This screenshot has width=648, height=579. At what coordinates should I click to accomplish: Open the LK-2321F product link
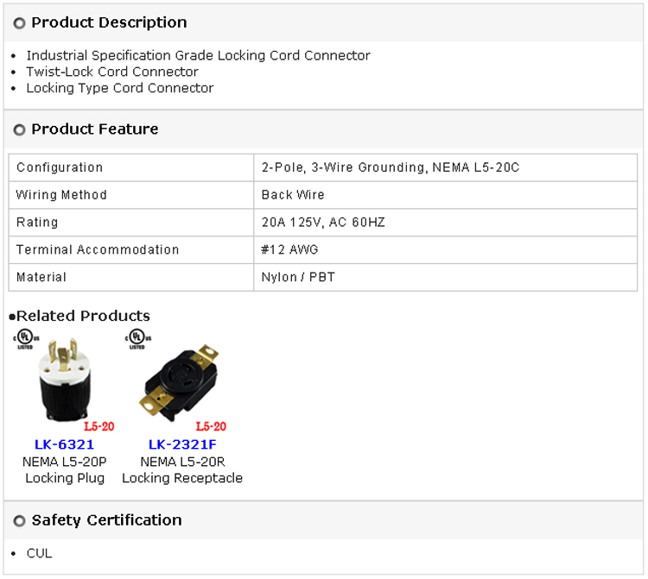tap(181, 445)
